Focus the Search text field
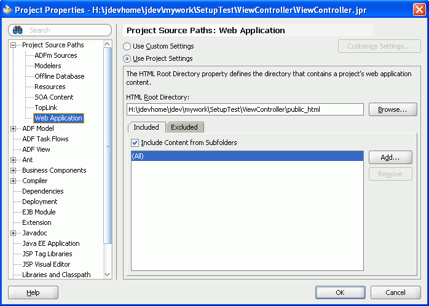Screen dimensions: 429x306 (x=60, y=30)
